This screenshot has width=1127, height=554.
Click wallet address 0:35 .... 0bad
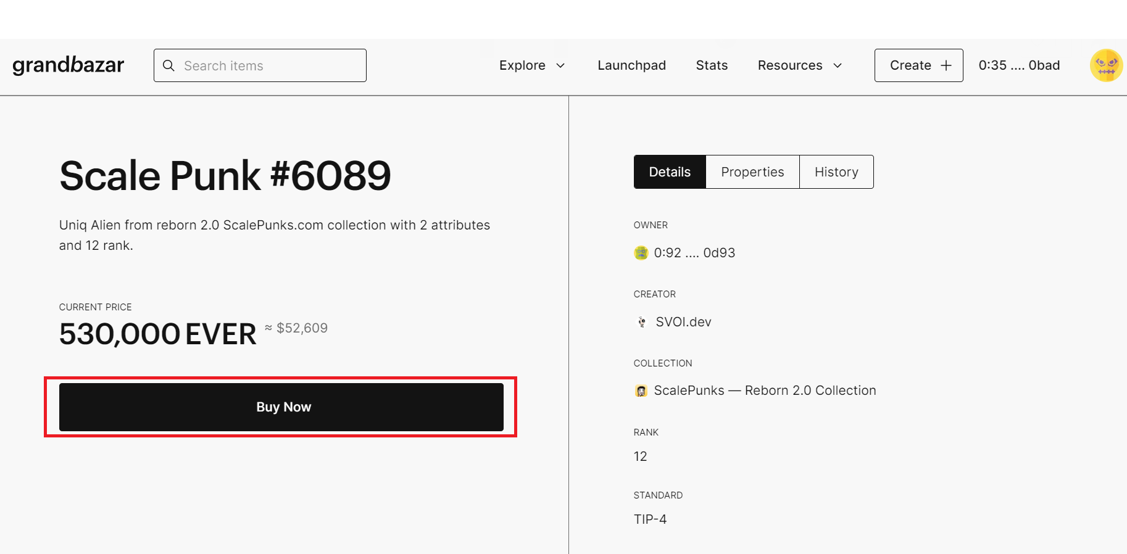pyautogui.click(x=1019, y=65)
